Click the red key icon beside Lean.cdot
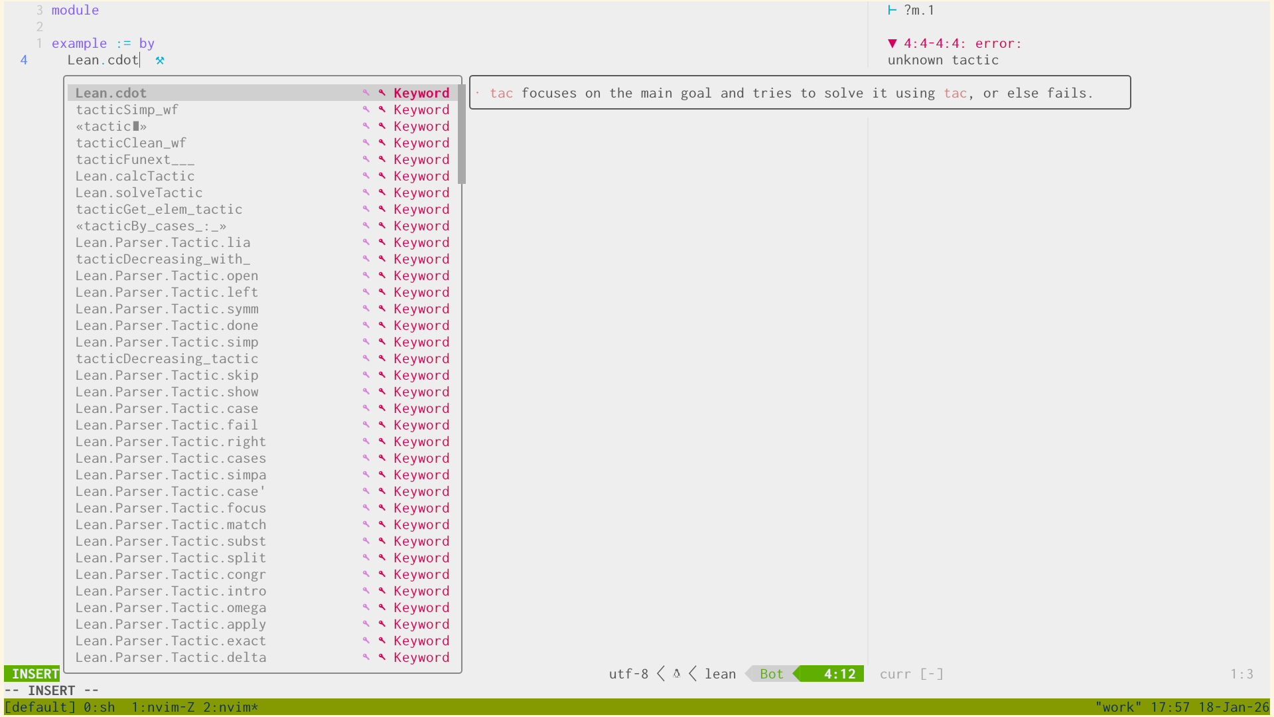The image size is (1274, 717). [x=382, y=93]
